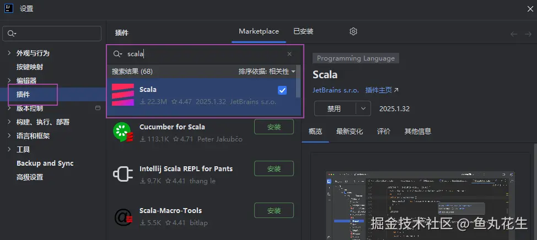
Task: Select the 评价 tab
Action: coord(384,131)
